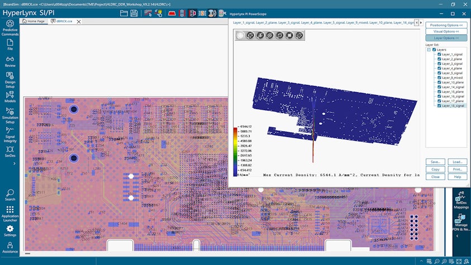Collapse the right panel chevron

(x=457, y=236)
